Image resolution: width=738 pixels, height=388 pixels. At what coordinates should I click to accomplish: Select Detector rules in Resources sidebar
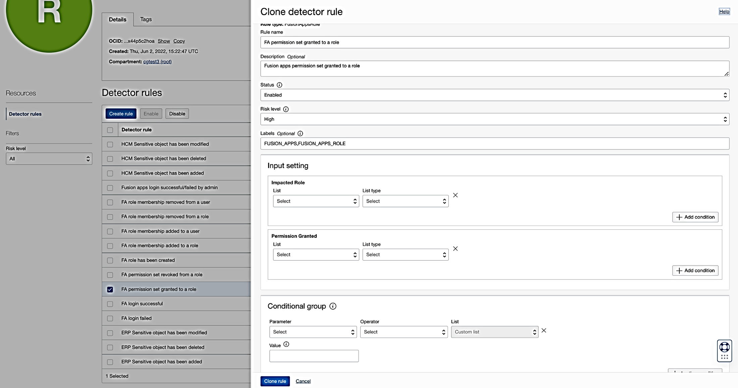(25, 114)
